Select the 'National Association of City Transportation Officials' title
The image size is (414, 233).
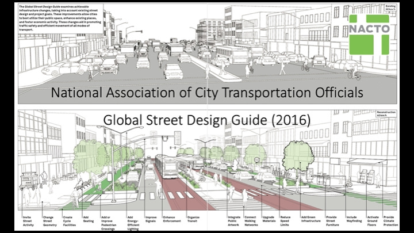(207, 93)
